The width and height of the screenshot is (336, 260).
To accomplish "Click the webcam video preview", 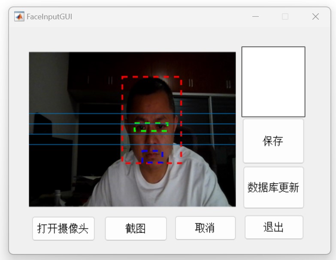I will coord(132,129).
